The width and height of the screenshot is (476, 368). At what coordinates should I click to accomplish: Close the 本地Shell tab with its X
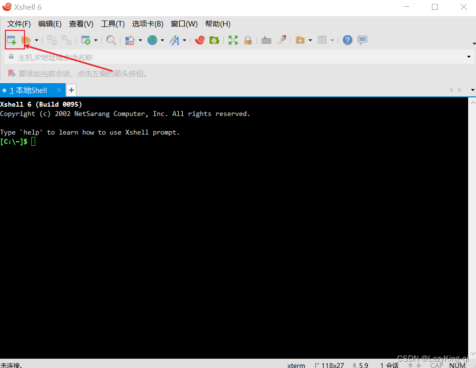[59, 90]
